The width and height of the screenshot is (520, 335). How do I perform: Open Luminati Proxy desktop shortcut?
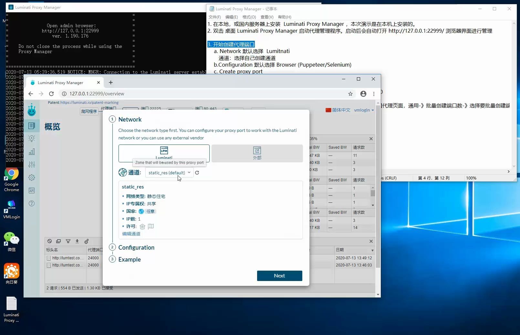11,310
